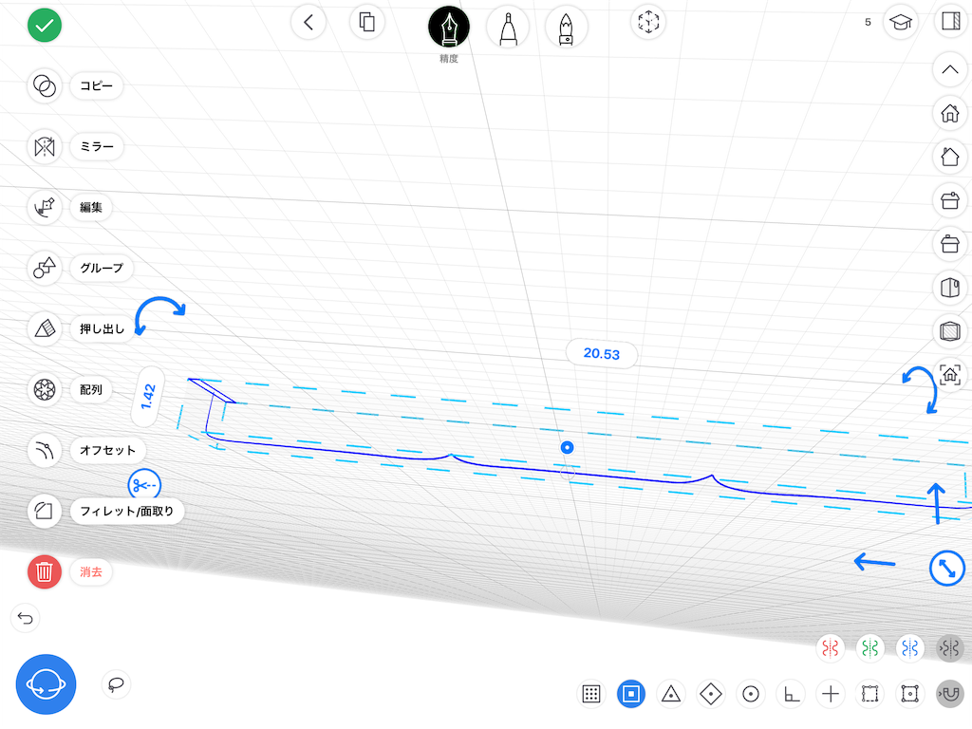
Task: Select the 配列 label button
Action: coord(91,389)
